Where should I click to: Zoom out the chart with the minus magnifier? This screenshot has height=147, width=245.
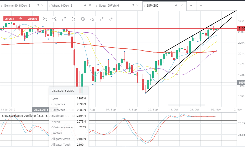coord(45,19)
